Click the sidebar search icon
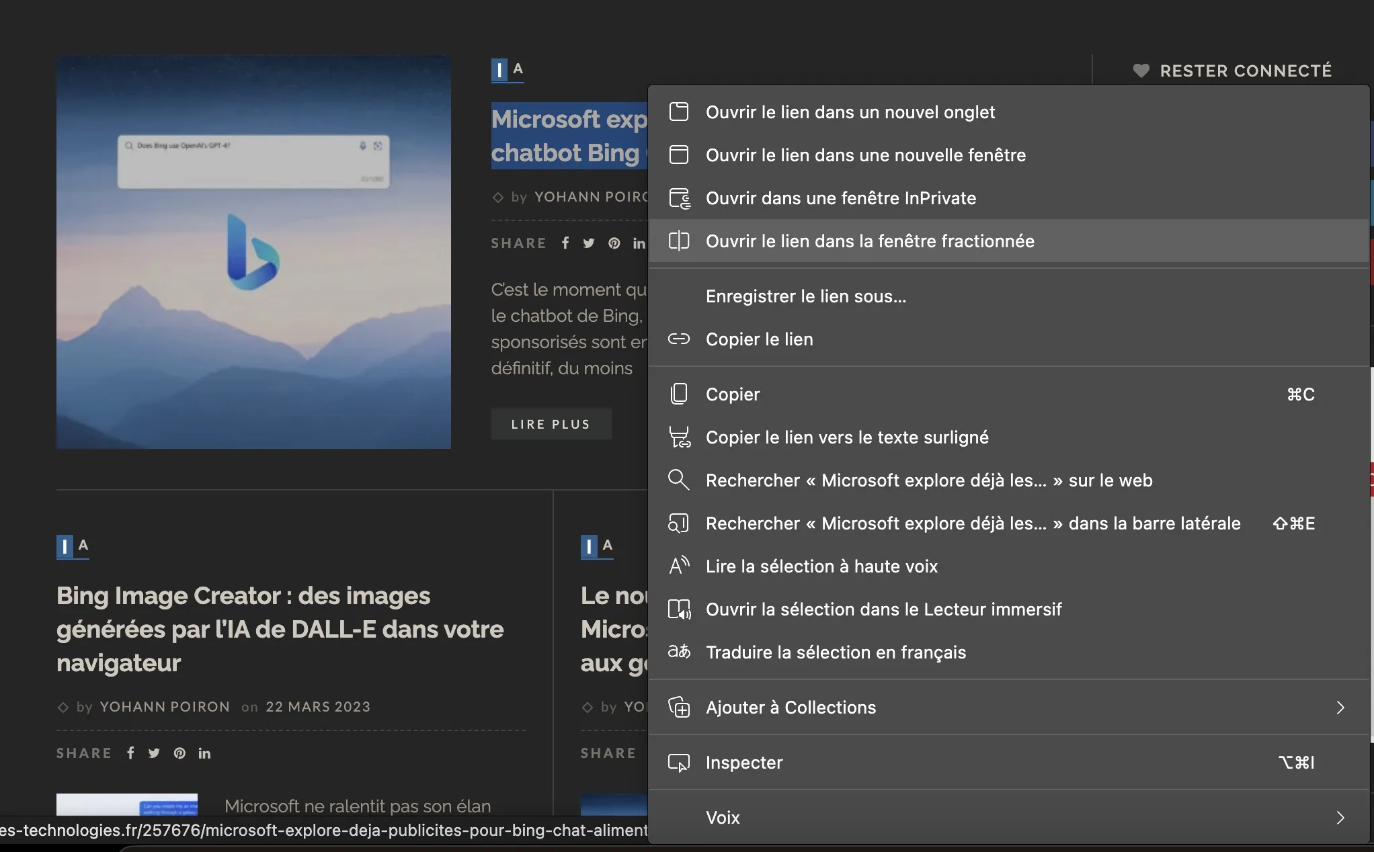 [x=679, y=523]
